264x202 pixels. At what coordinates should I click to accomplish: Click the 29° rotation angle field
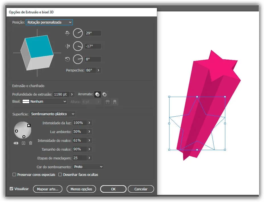[93, 33]
